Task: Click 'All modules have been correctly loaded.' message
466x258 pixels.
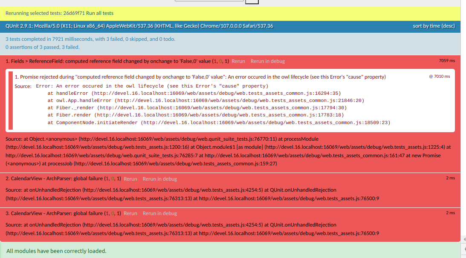Action: pos(56,251)
